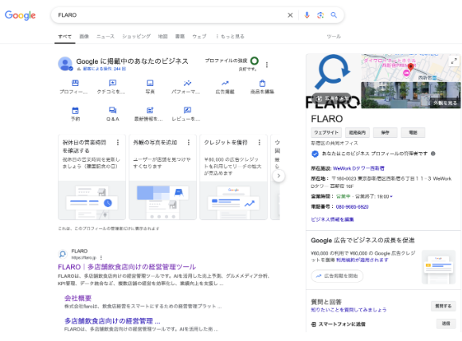
Task: Open Google Lens image search icon
Action: click(x=320, y=15)
